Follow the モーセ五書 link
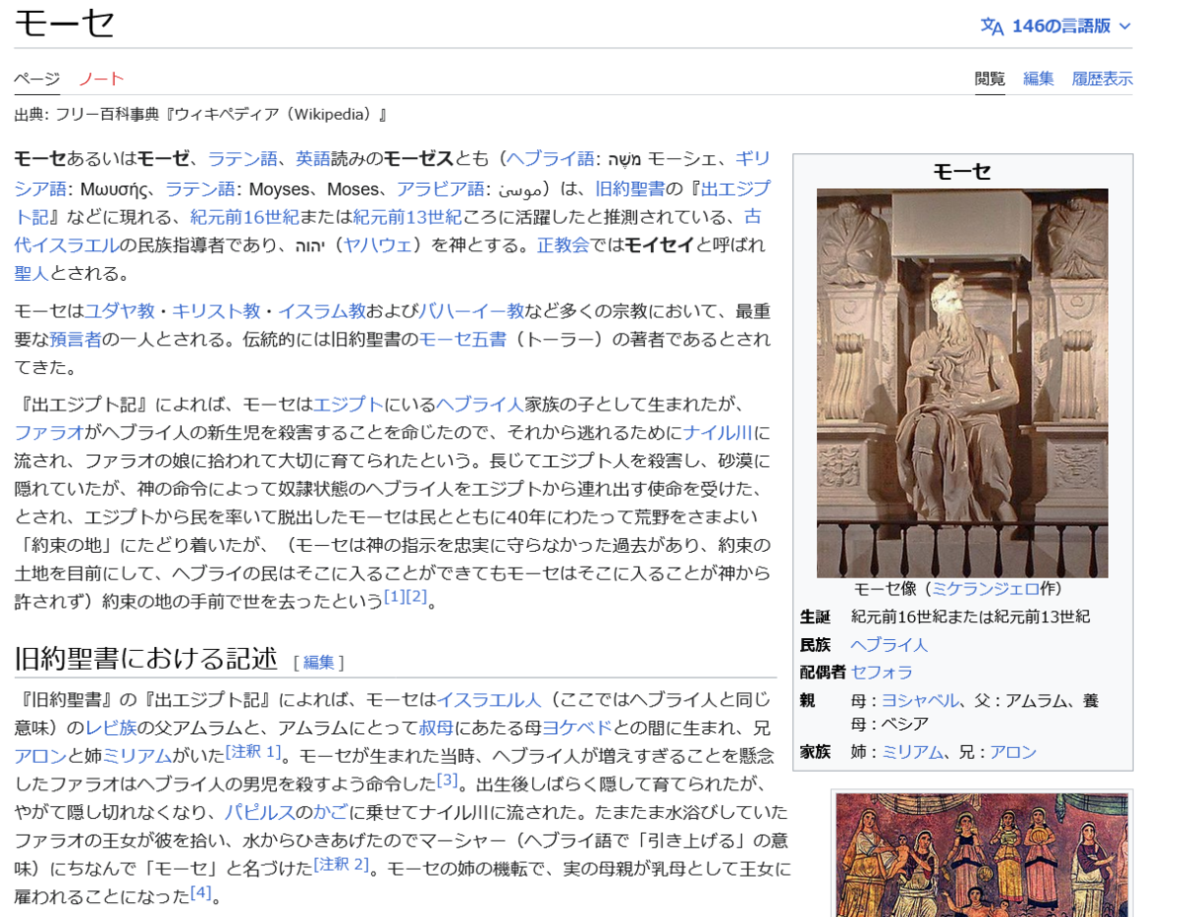 click(463, 339)
